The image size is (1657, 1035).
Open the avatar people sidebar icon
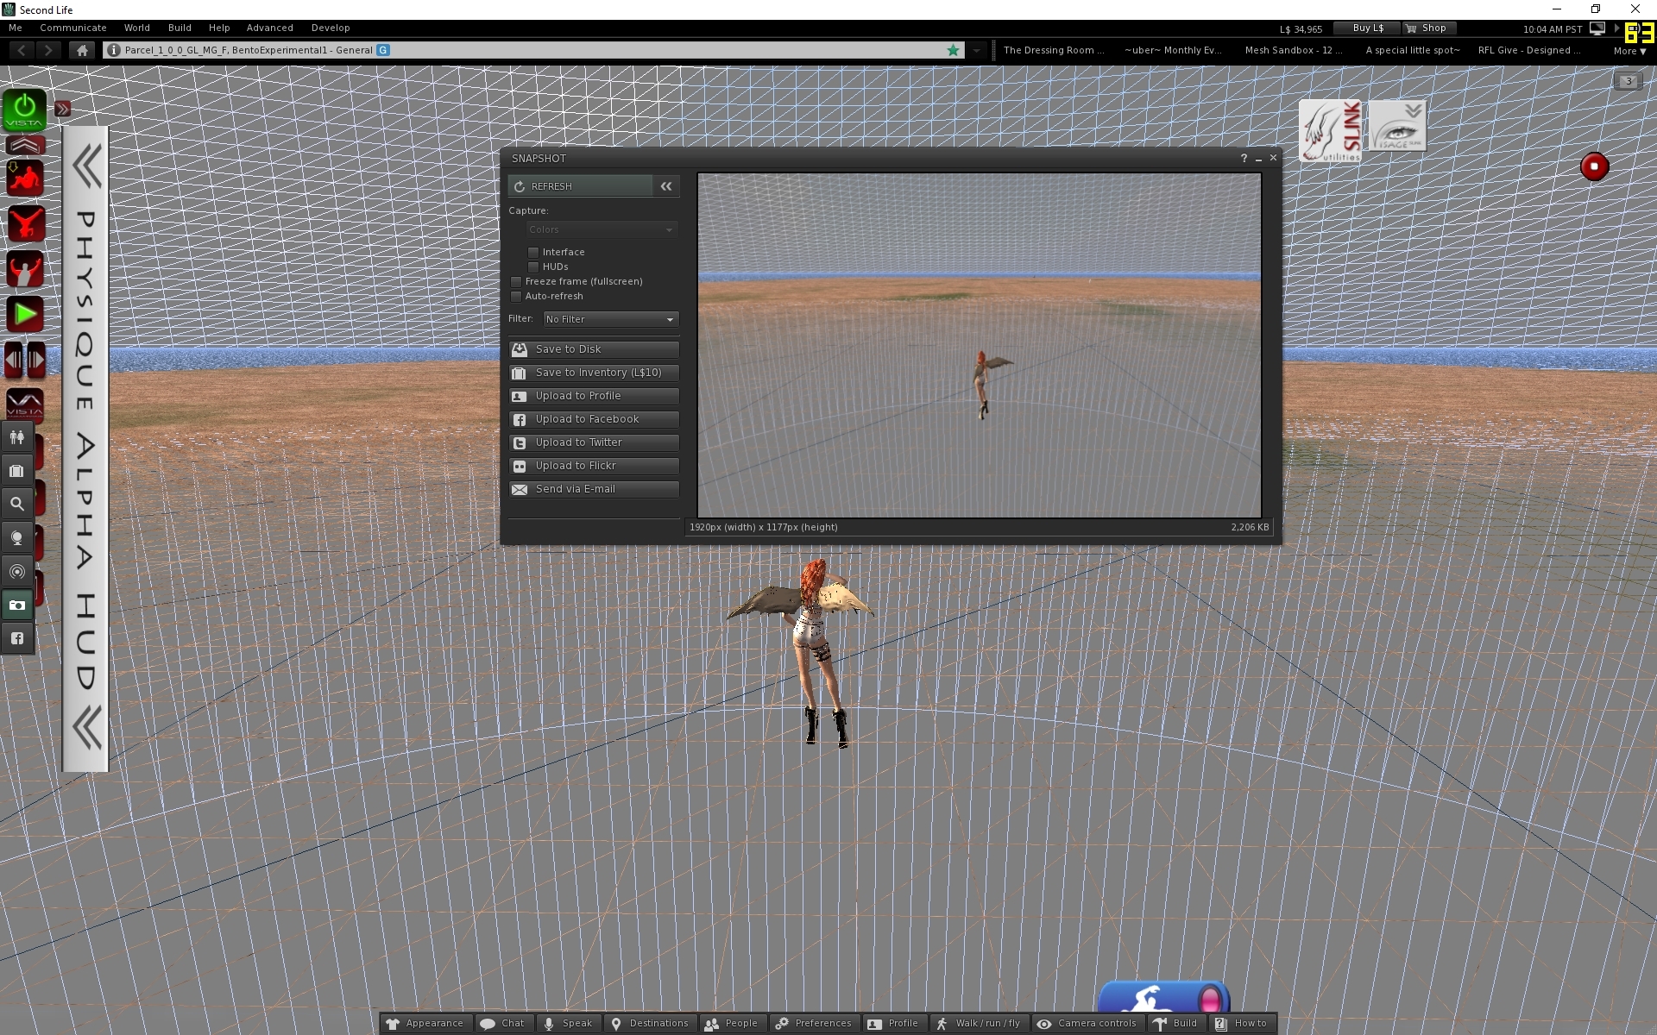point(17,437)
